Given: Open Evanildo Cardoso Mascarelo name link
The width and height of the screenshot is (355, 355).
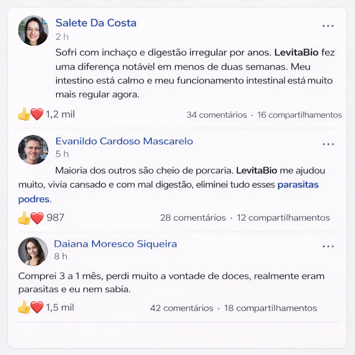Looking at the screenshot, I should (x=124, y=141).
